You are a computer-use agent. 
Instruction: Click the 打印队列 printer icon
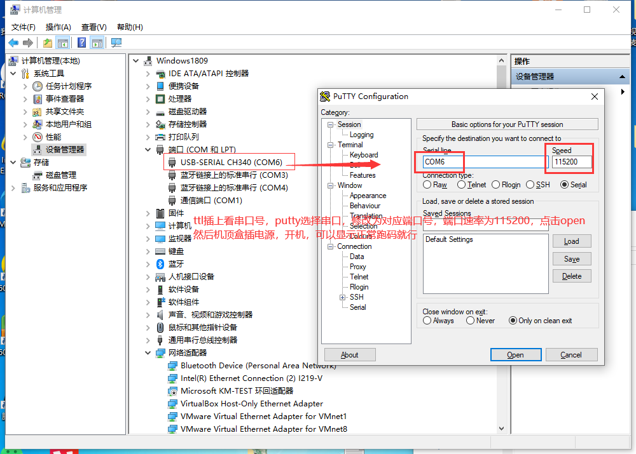[160, 137]
